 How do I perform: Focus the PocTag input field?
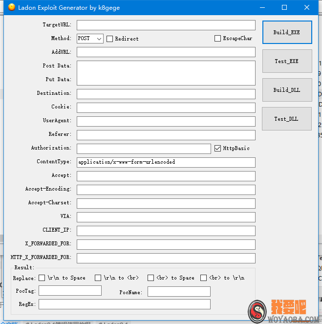point(70,291)
